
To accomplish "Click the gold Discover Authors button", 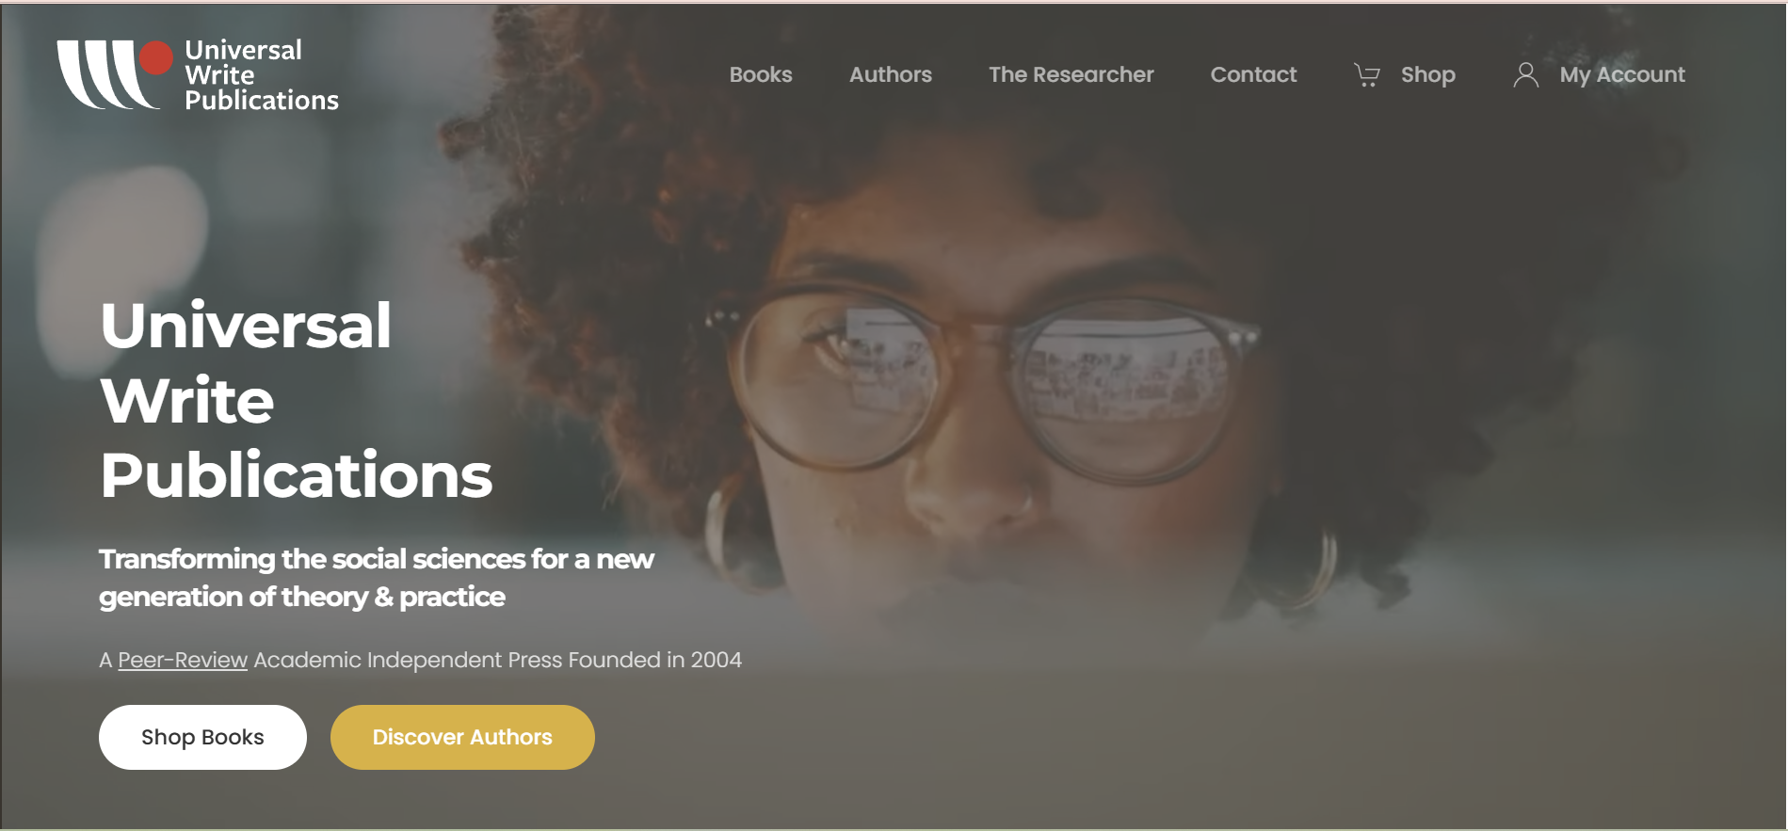I will (x=462, y=738).
